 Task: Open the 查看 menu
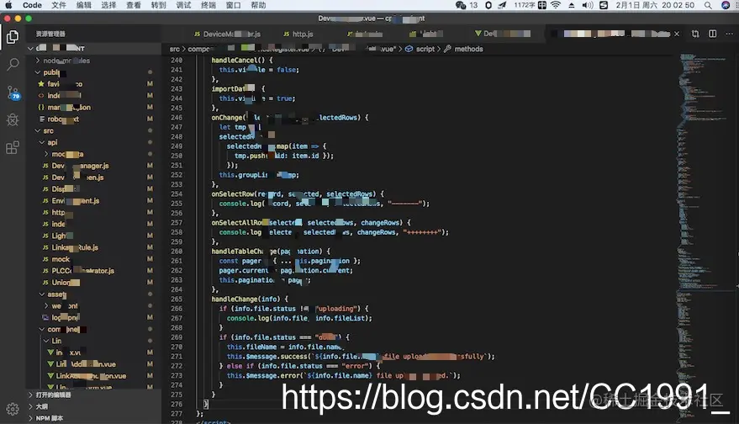tap(134, 5)
